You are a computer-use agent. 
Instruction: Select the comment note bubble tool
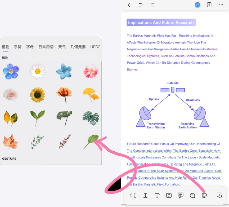[192, 195]
